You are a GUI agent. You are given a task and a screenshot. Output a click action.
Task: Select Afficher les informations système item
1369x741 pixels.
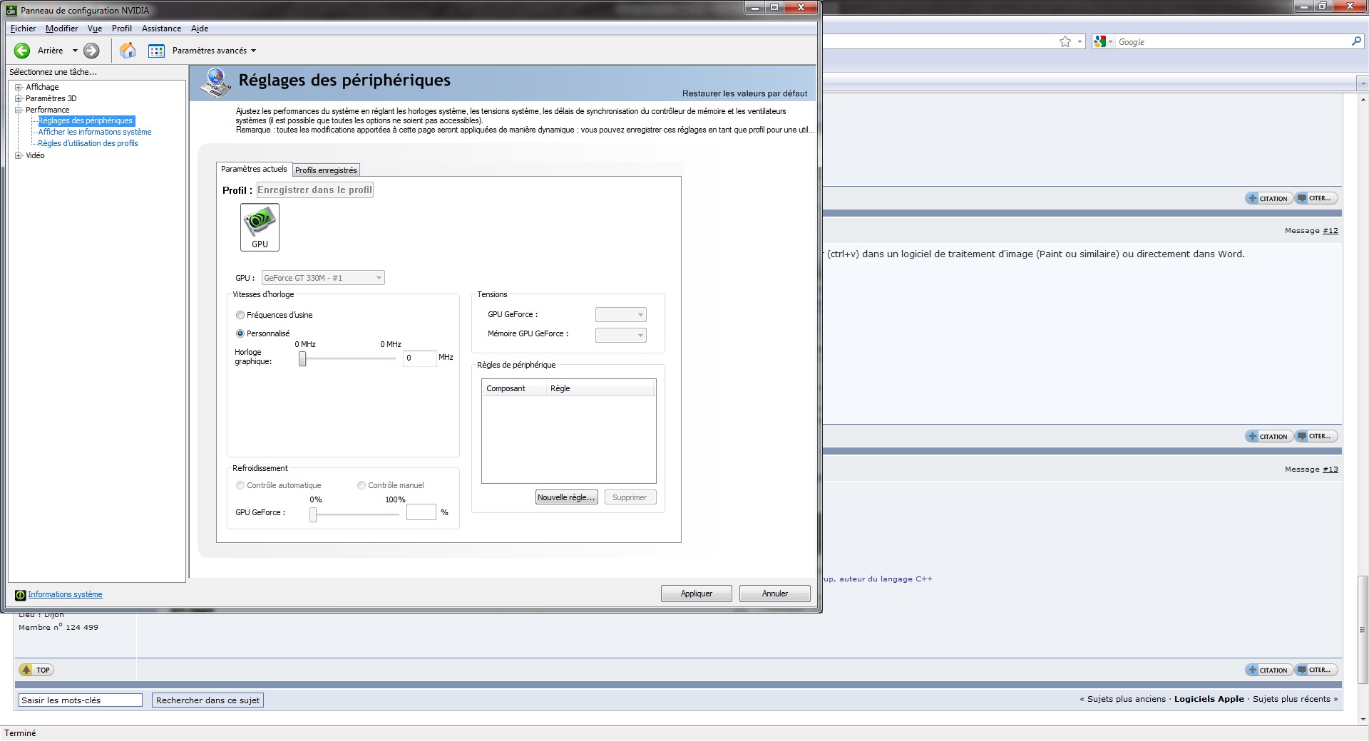(95, 132)
